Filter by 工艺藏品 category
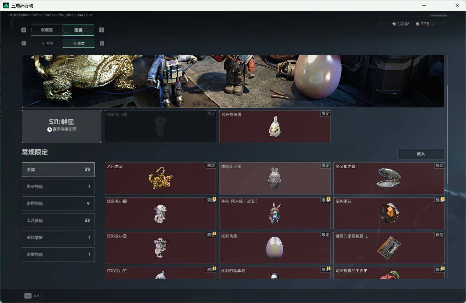Viewport: 466px width, 303px height. (58, 220)
